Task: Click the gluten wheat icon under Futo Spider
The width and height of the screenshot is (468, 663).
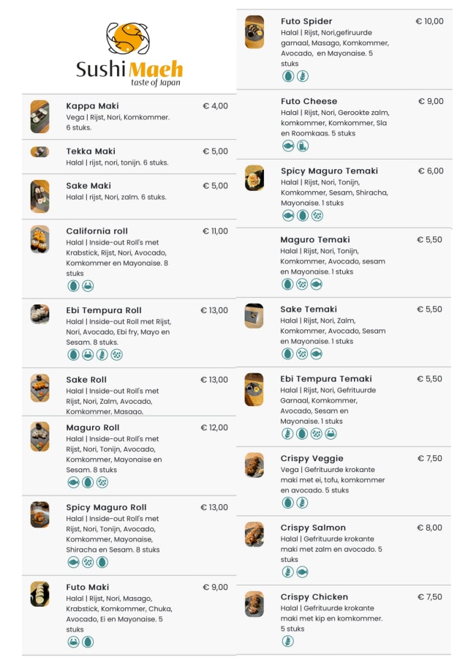Action: pyautogui.click(x=303, y=76)
